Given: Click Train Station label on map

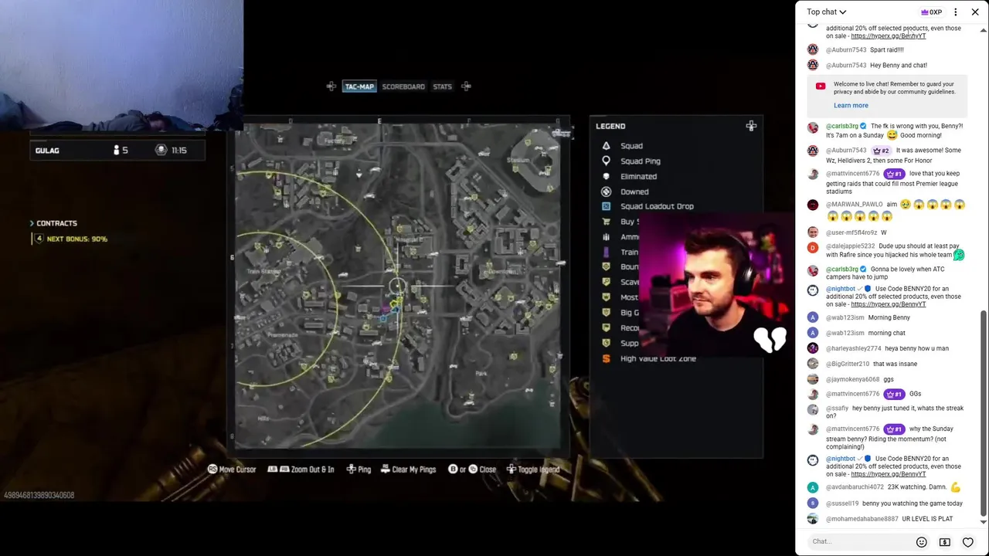Looking at the screenshot, I should pos(263,272).
